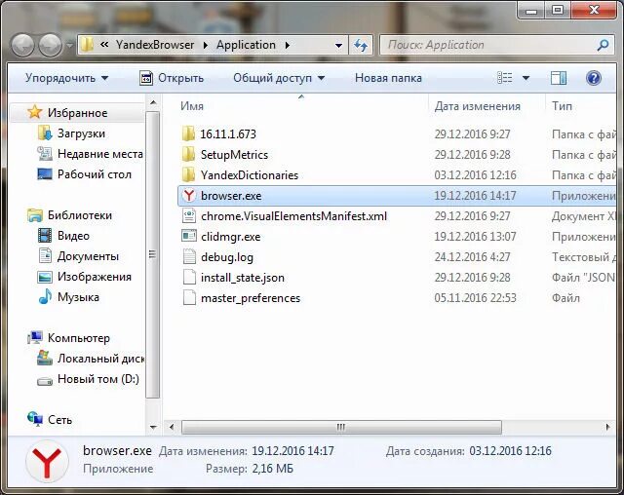Click the blue Help question icon
Screen dimensions: 624x495
593,78
